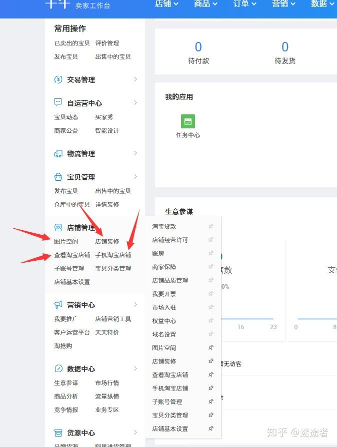Unpin 宝贝分类管理 in the flyout
Viewport: 337px width, 447px height.
[x=211, y=415]
